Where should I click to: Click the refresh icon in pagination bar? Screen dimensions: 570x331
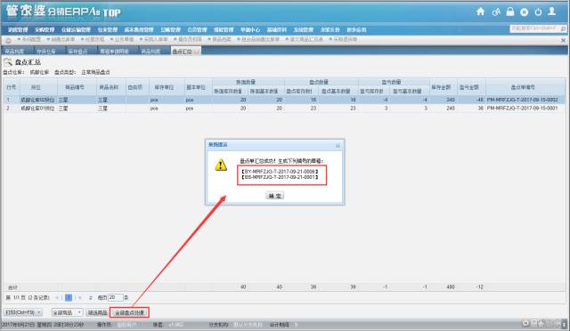[91, 297]
